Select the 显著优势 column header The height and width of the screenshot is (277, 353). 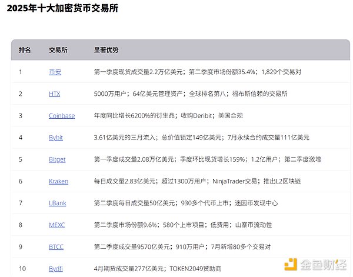coord(106,50)
